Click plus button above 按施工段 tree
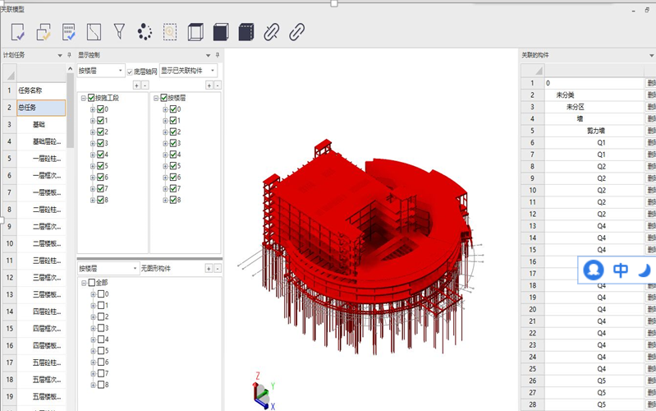 pyautogui.click(x=137, y=85)
